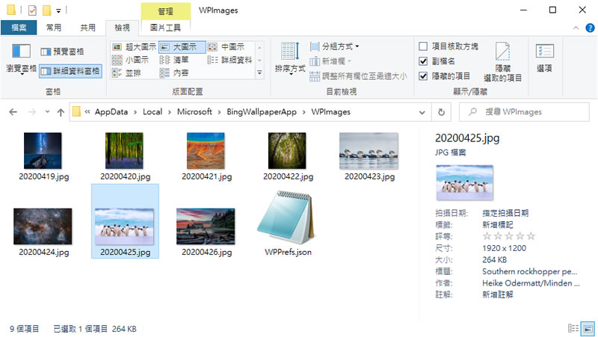Screen dimensions: 598x337
Task: Click the refresh button beside address bar
Action: click(441, 112)
